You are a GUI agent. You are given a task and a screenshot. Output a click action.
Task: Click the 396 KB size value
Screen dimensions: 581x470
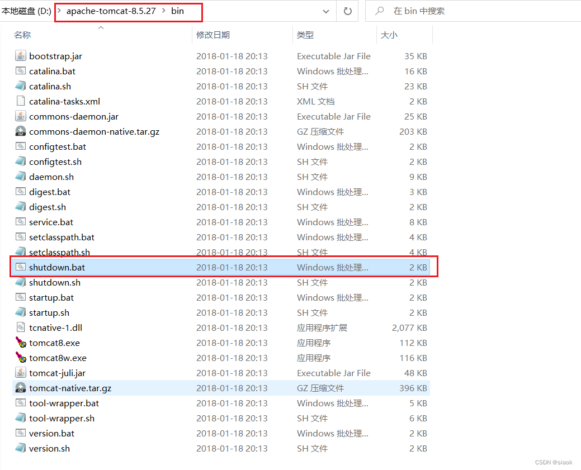tap(413, 388)
